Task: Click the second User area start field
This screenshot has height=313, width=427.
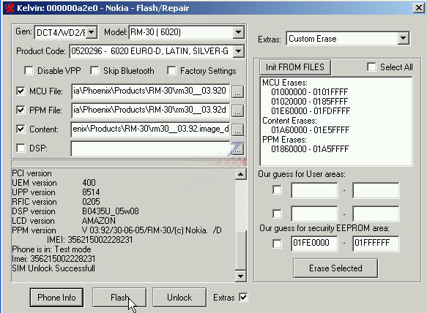Action: click(x=314, y=214)
